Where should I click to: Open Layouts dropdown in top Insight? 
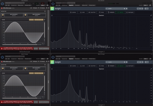tap(114, 8)
